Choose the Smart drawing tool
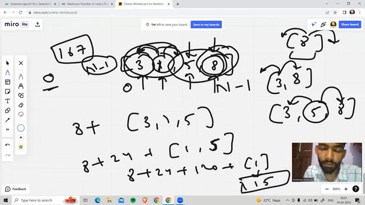The width and height of the screenshot is (365, 205). coord(21,96)
